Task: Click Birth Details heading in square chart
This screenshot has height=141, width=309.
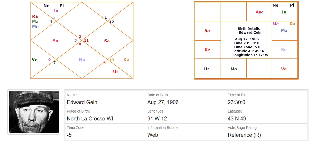Action: tap(248, 28)
